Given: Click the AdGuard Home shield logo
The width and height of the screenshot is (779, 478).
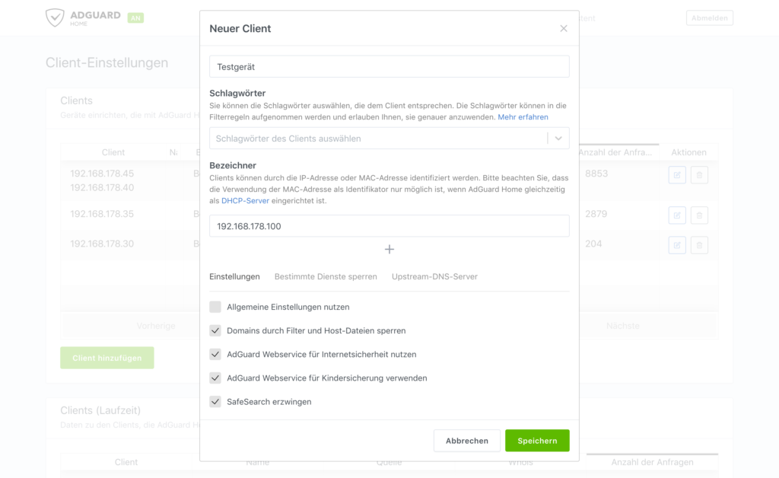Looking at the screenshot, I should pos(55,18).
